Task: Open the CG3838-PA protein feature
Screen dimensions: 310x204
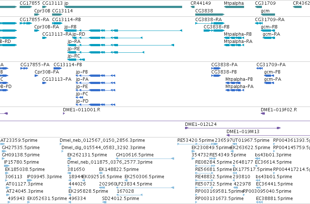Action: click(x=216, y=68)
